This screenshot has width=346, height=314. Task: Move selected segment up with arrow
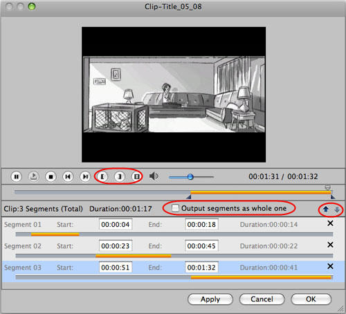coord(326,209)
